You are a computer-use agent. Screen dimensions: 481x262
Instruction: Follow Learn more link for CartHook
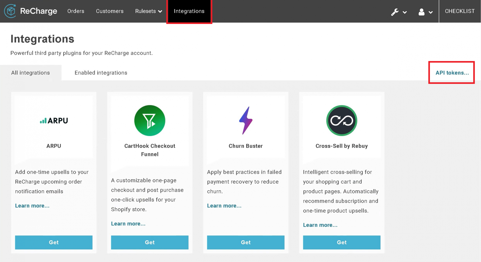coord(128,224)
